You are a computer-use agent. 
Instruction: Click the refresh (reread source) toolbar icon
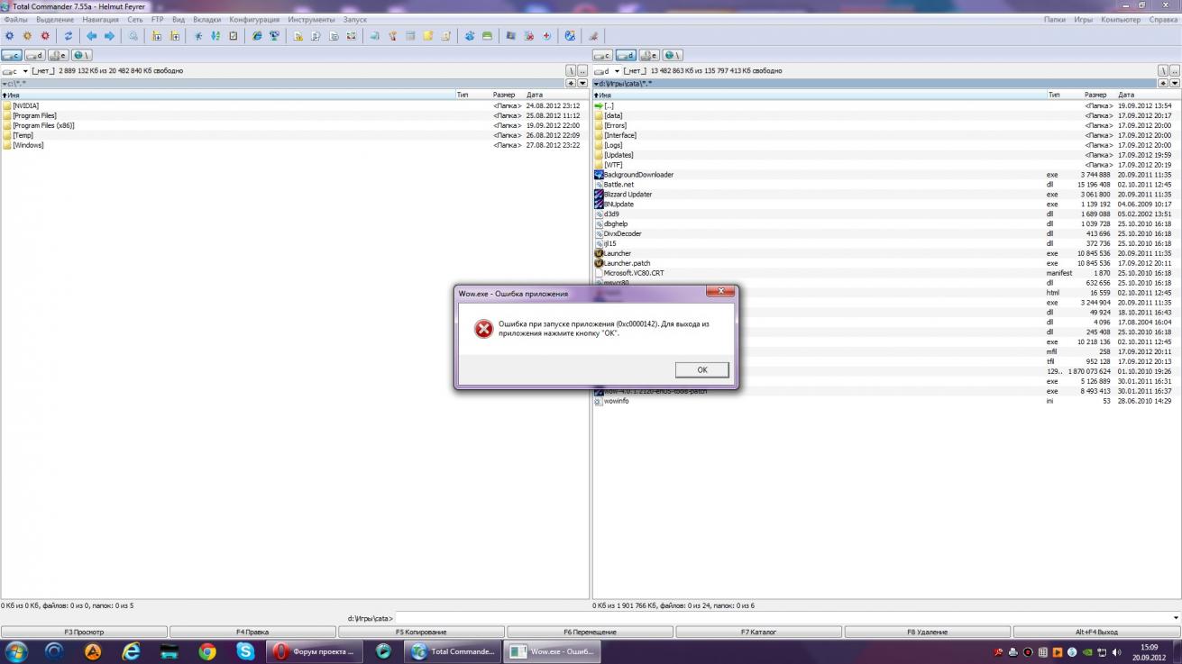tap(68, 36)
